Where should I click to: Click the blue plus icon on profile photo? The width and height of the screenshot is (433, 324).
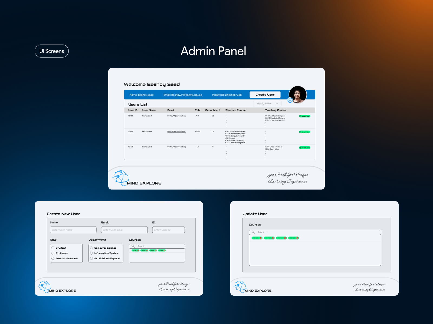click(290, 100)
